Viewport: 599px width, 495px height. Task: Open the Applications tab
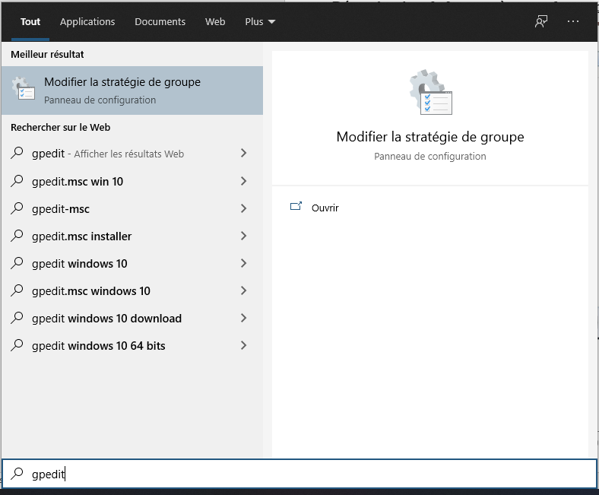[x=87, y=22]
